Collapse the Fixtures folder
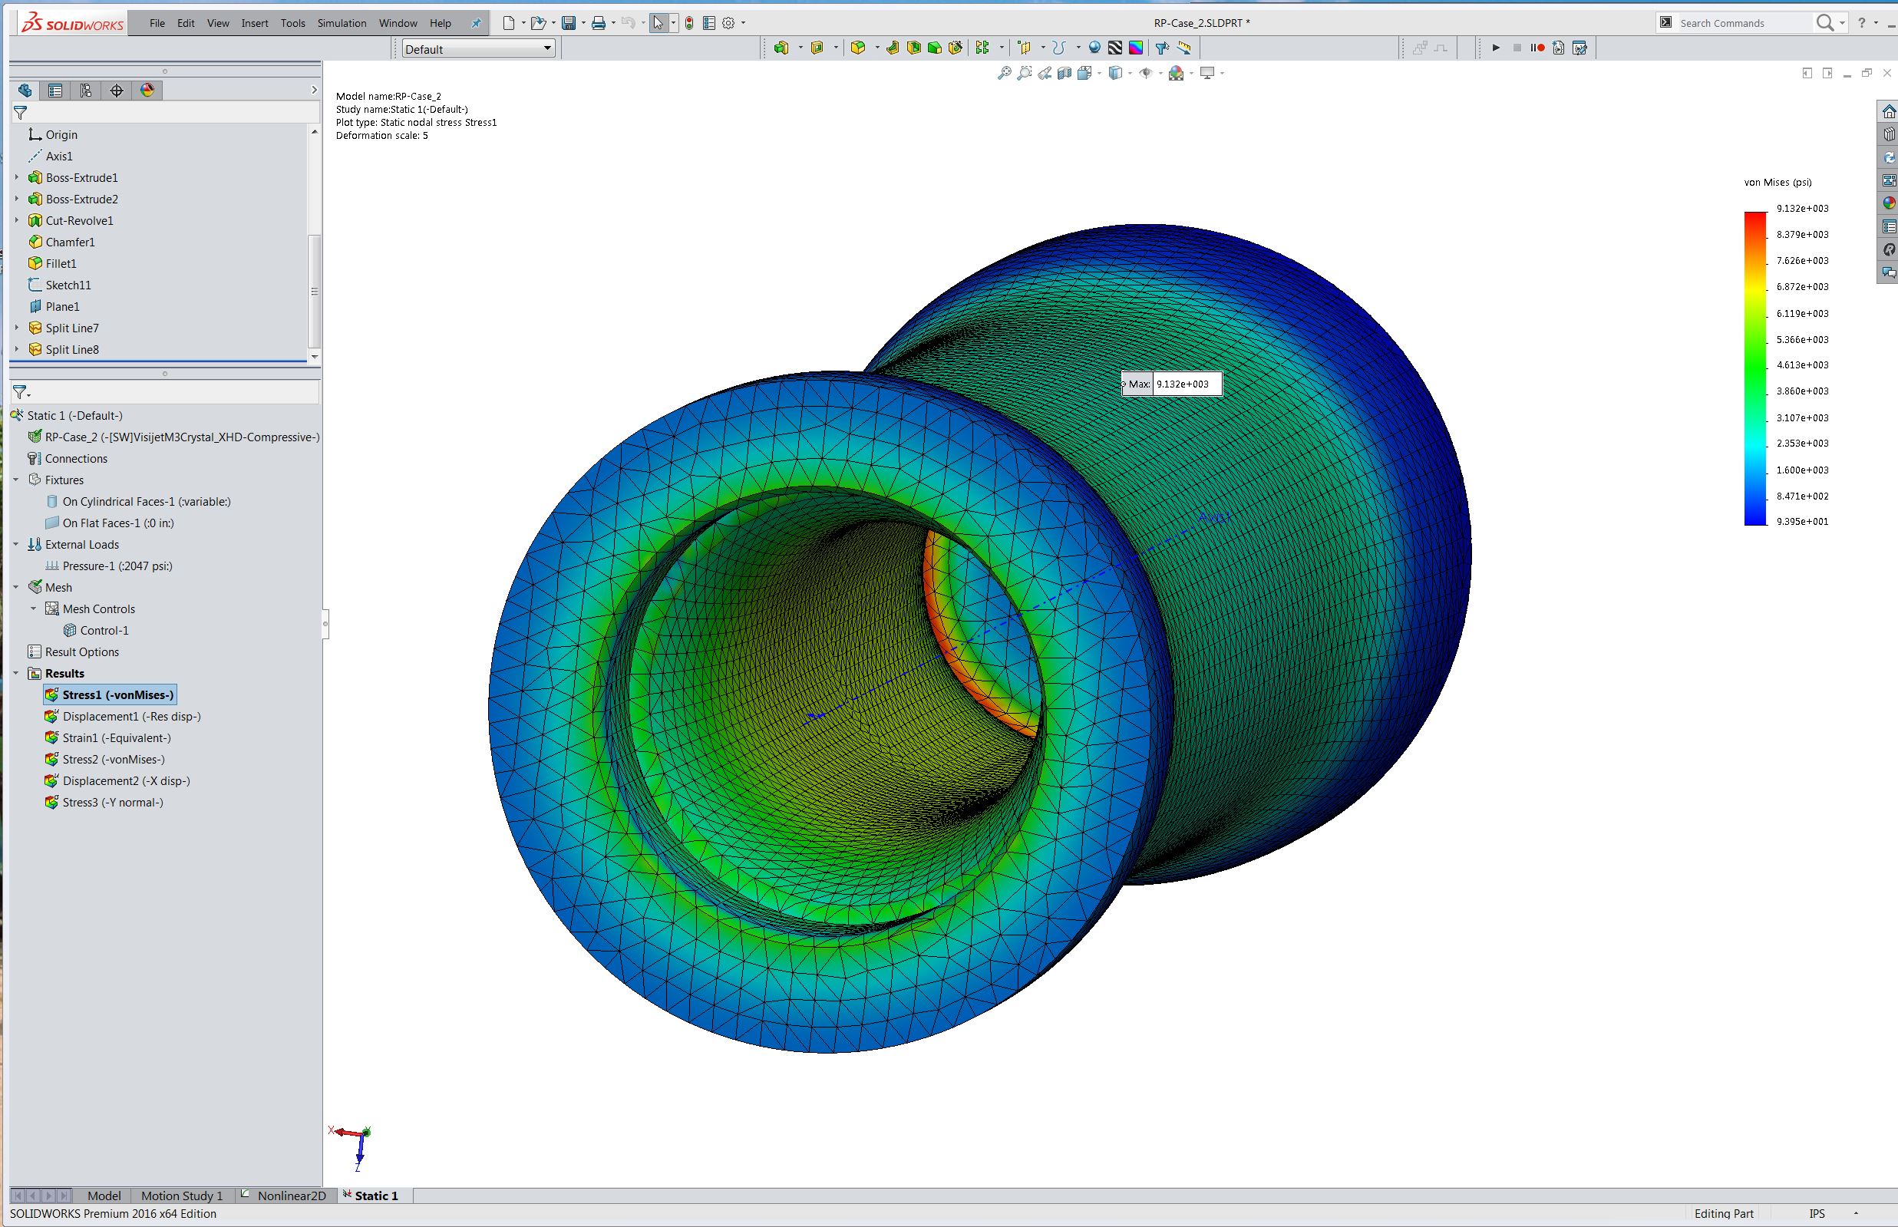1898x1227 pixels. point(16,480)
